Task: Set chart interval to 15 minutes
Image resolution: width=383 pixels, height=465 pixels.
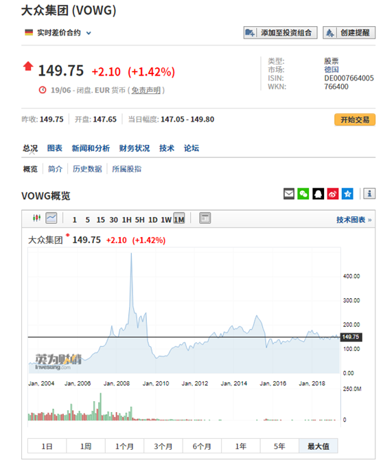Action: coord(100,220)
